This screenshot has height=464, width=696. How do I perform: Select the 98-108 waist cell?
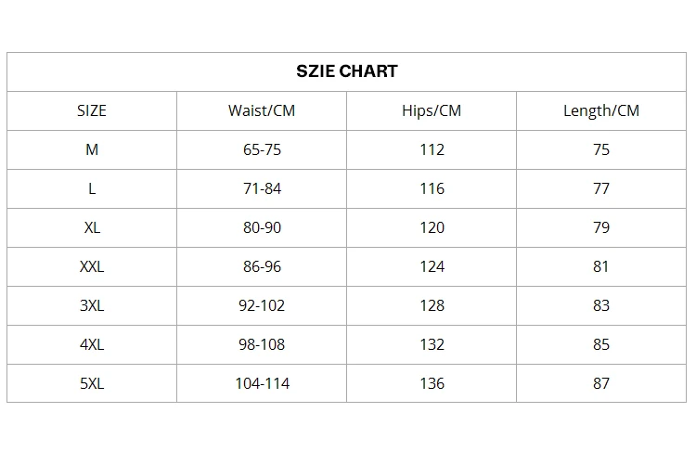coord(262,344)
